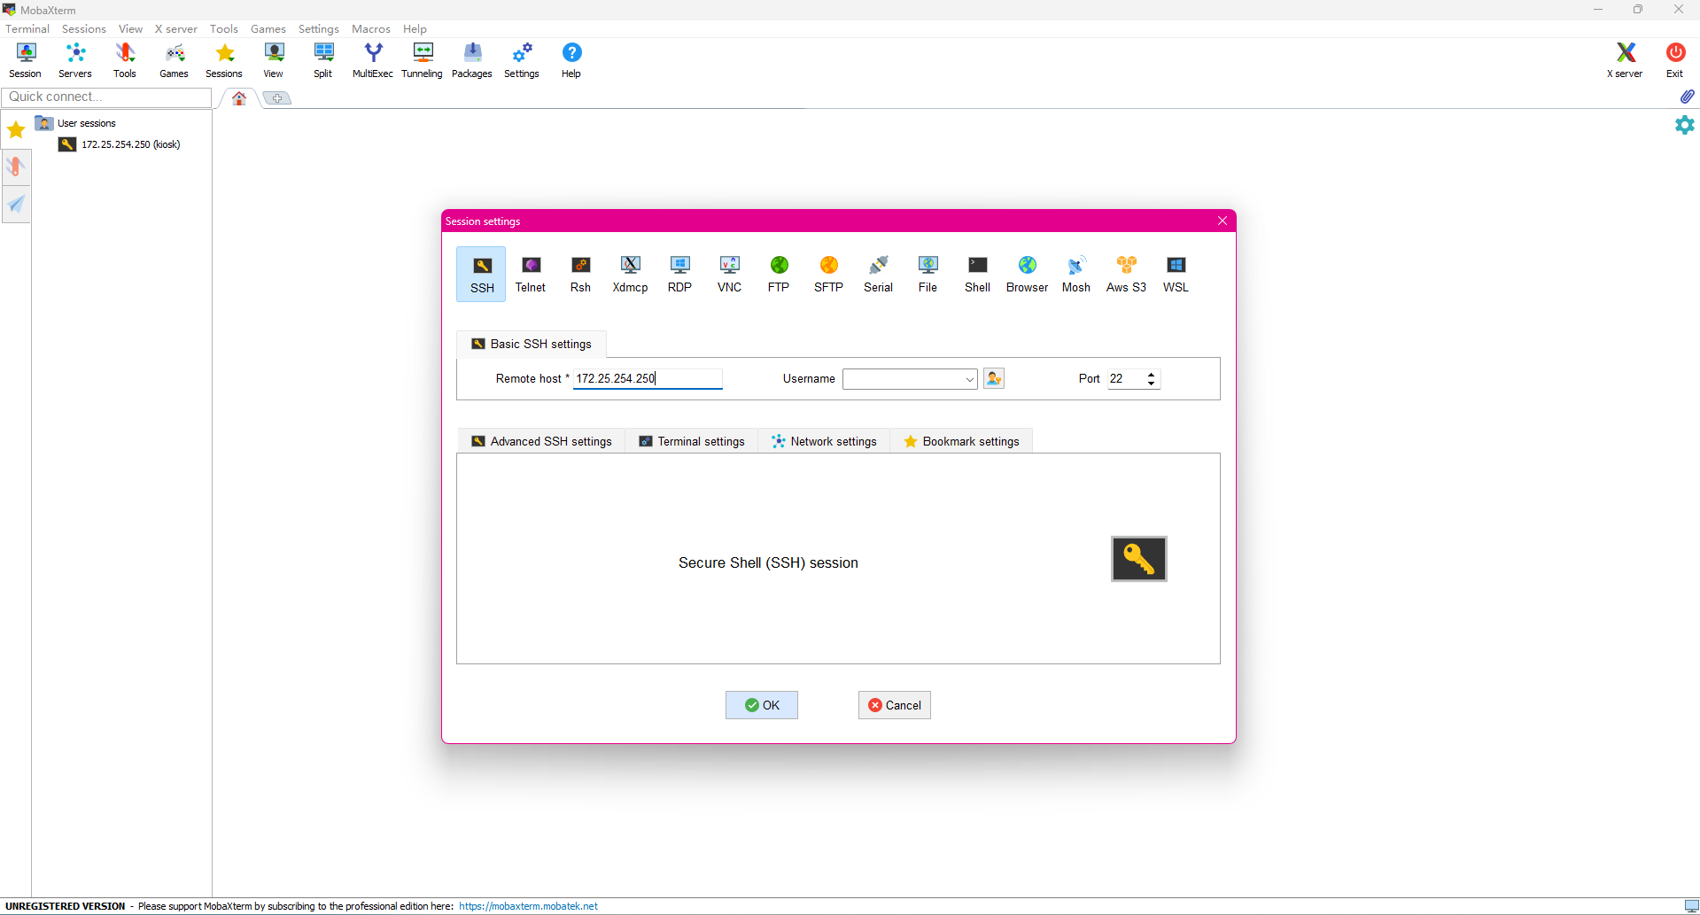Switch to Advanced SSH settings tab

(x=541, y=441)
